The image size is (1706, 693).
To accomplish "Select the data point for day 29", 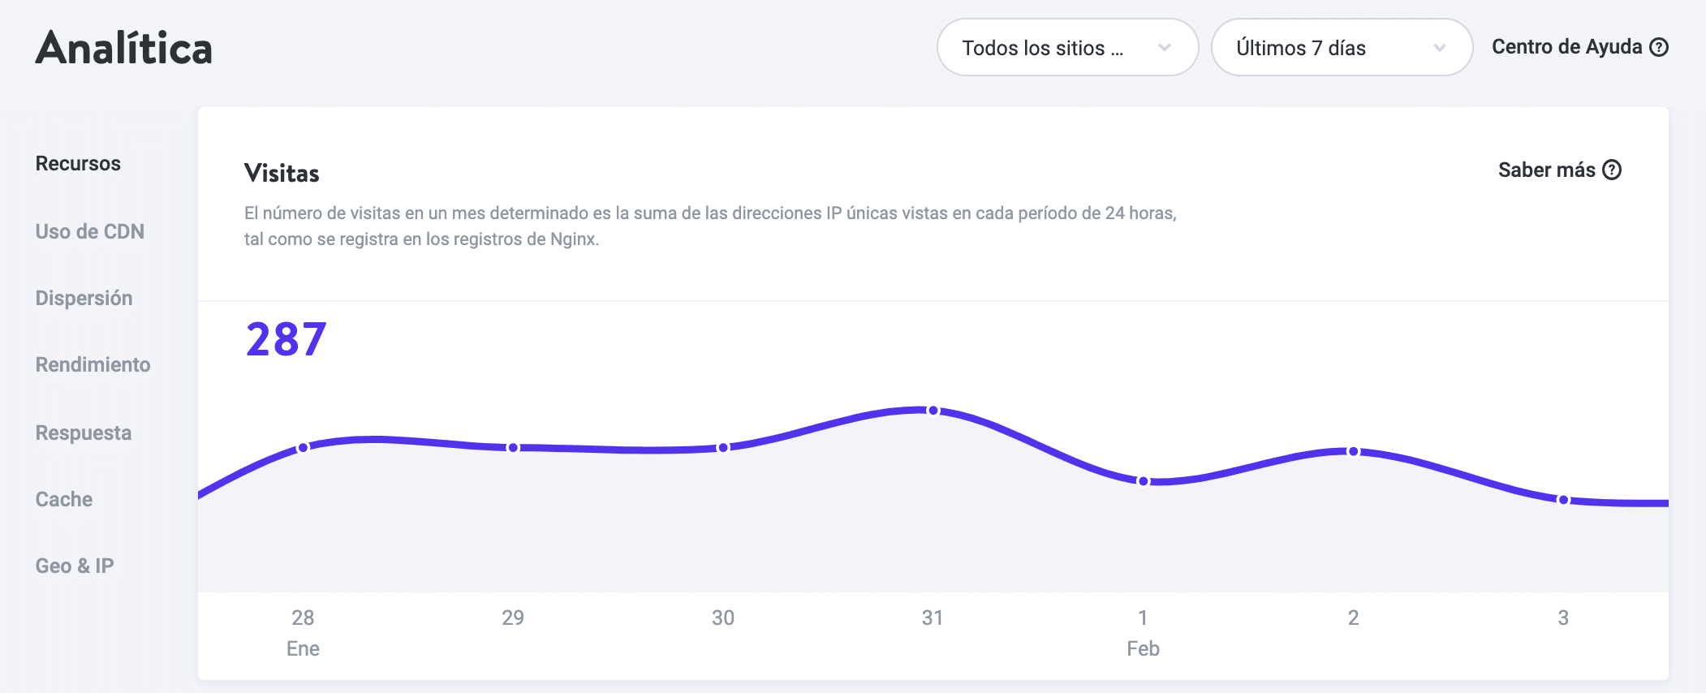I will [513, 448].
